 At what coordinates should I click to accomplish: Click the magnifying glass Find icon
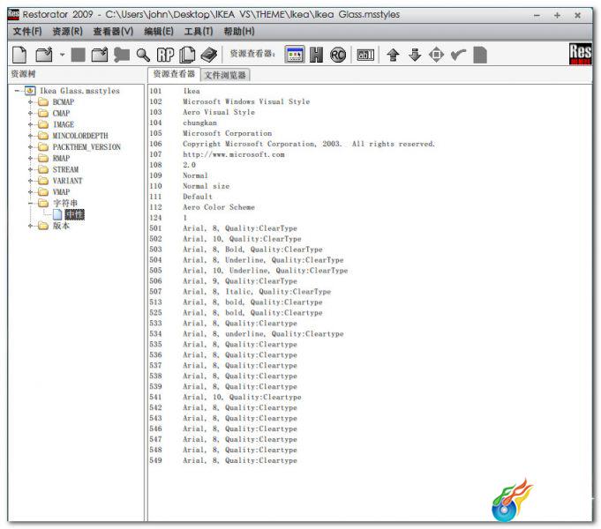pos(143,56)
